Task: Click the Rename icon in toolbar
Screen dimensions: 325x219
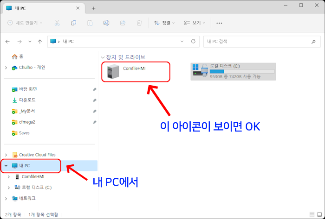Action: [x=106, y=23]
